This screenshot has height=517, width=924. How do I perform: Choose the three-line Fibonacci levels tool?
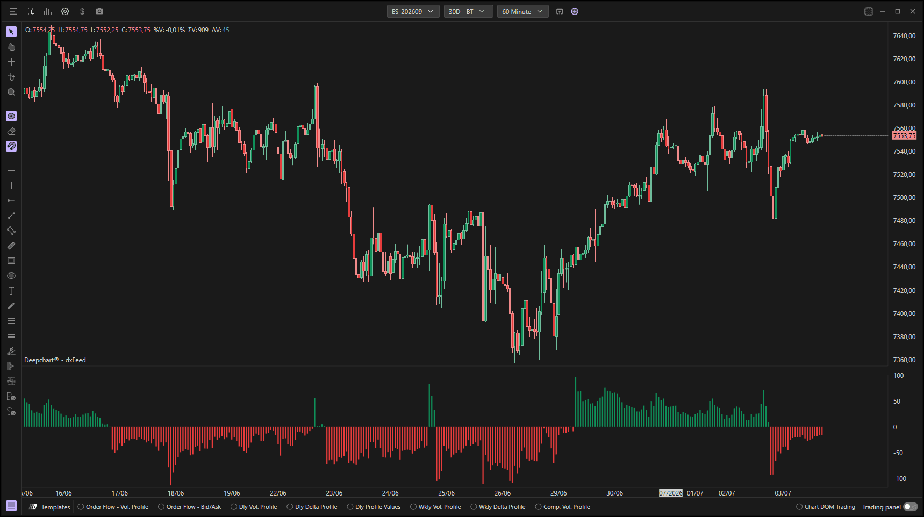coord(11,321)
